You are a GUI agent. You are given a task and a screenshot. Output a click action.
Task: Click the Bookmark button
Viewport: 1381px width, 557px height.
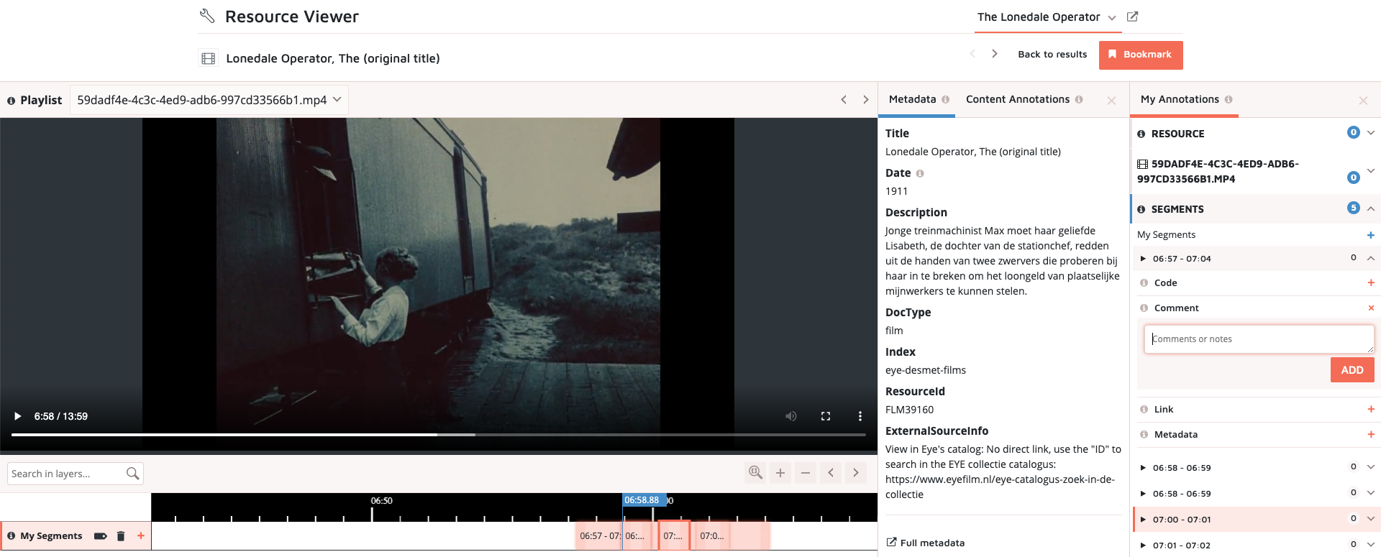coord(1140,55)
